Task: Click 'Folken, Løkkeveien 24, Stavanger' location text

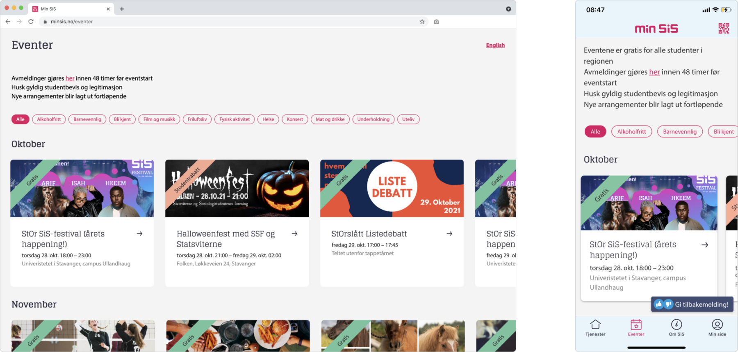Action: (216, 264)
